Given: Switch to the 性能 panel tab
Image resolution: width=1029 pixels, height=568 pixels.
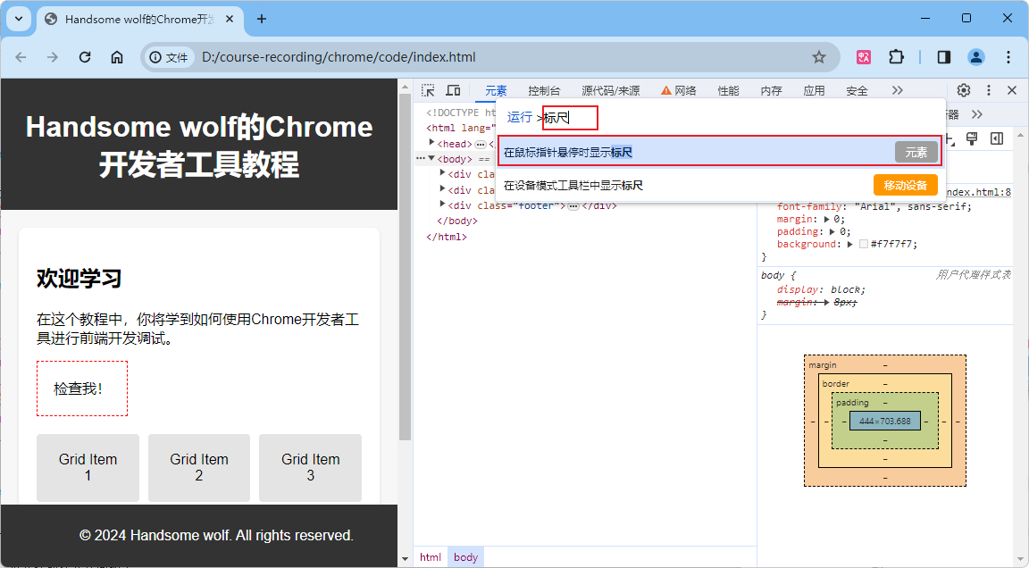Looking at the screenshot, I should coord(728,90).
